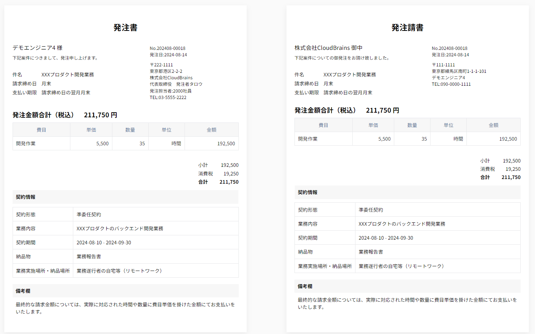This screenshot has width=535, height=334.
Task: Click the '発注請書' title of the right document
Action: 408,28
